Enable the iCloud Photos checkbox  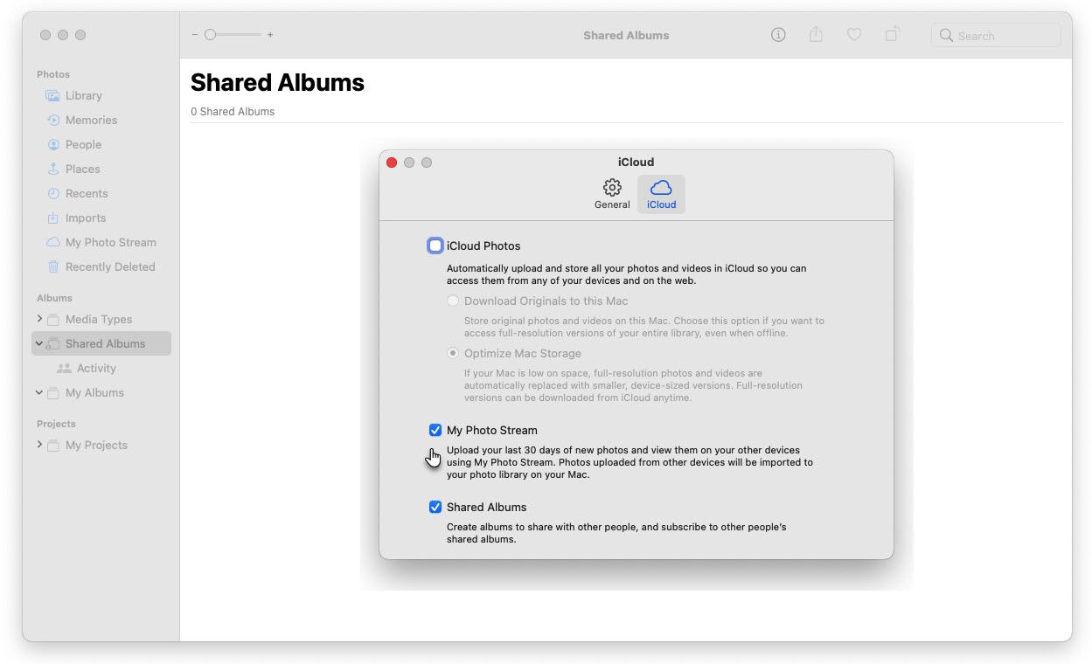pyautogui.click(x=435, y=246)
